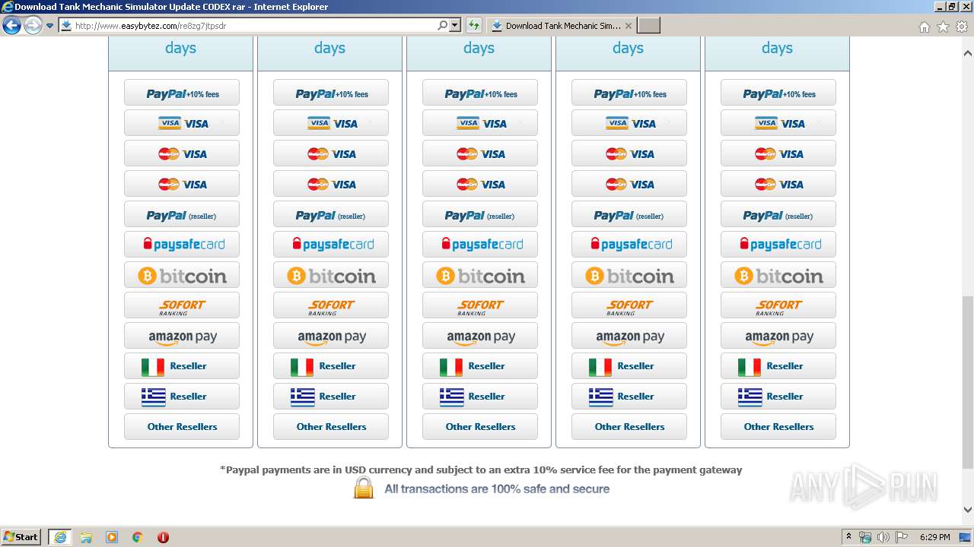Choose Sofort Banking in first column
The image size is (974, 547).
tap(182, 305)
